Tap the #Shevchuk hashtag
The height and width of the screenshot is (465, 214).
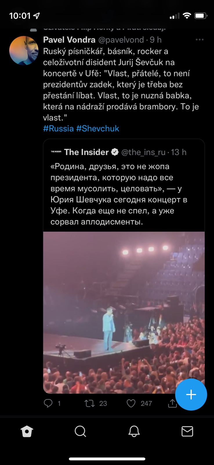pyautogui.click(x=97, y=128)
